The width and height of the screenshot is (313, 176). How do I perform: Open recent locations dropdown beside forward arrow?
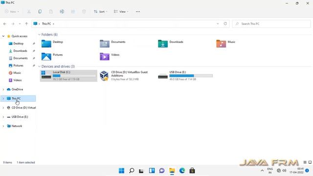coord(20,24)
